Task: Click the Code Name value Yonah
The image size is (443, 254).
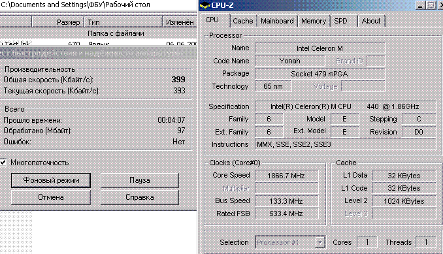Action: 290,61
